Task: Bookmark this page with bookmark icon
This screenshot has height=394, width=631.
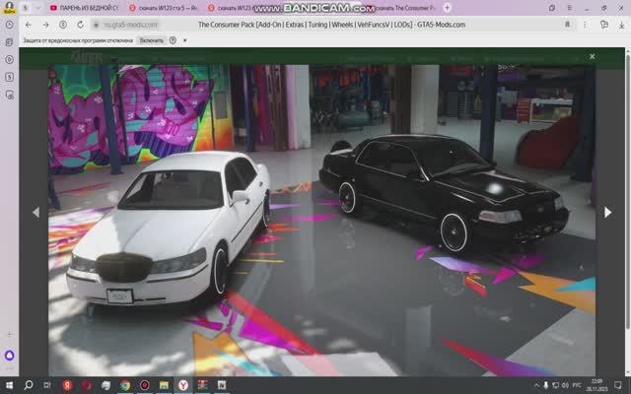Action: [x=568, y=25]
